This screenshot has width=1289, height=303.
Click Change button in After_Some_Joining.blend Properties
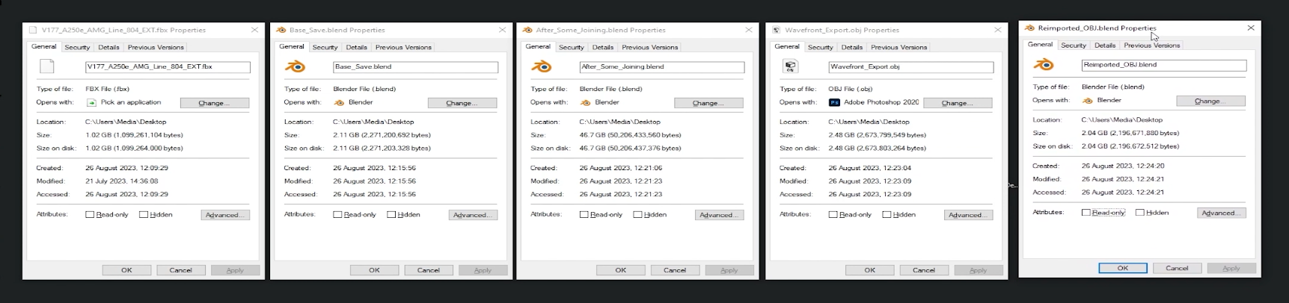(x=708, y=103)
